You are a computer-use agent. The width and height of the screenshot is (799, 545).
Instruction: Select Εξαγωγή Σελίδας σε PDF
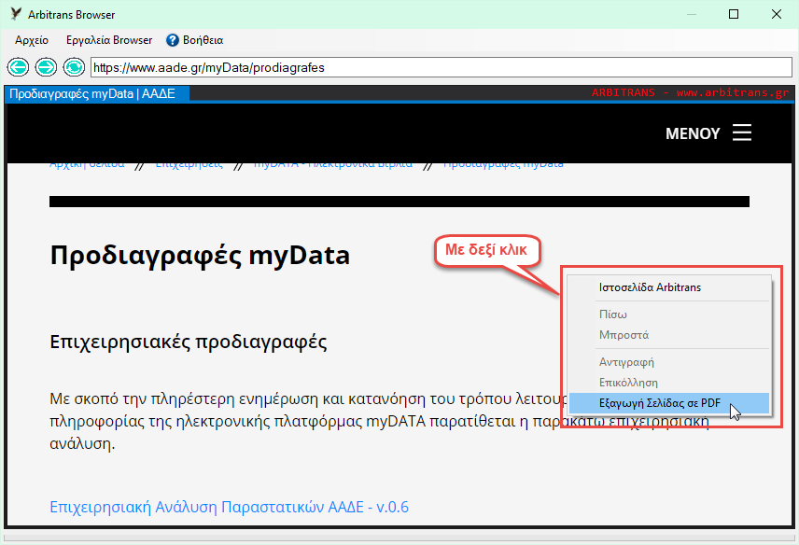point(668,403)
